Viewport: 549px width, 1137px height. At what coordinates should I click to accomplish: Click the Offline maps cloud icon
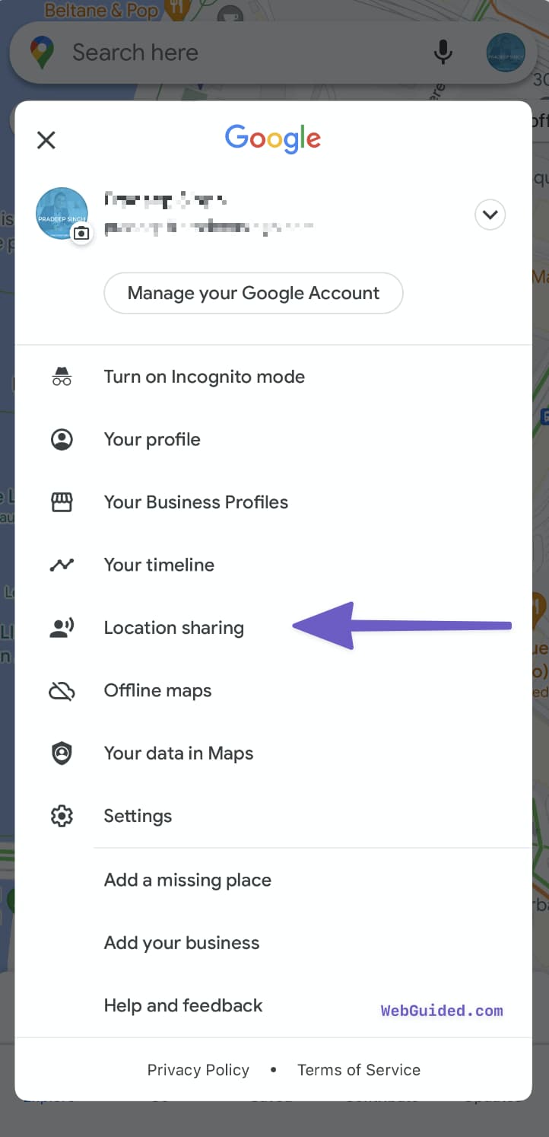click(62, 690)
